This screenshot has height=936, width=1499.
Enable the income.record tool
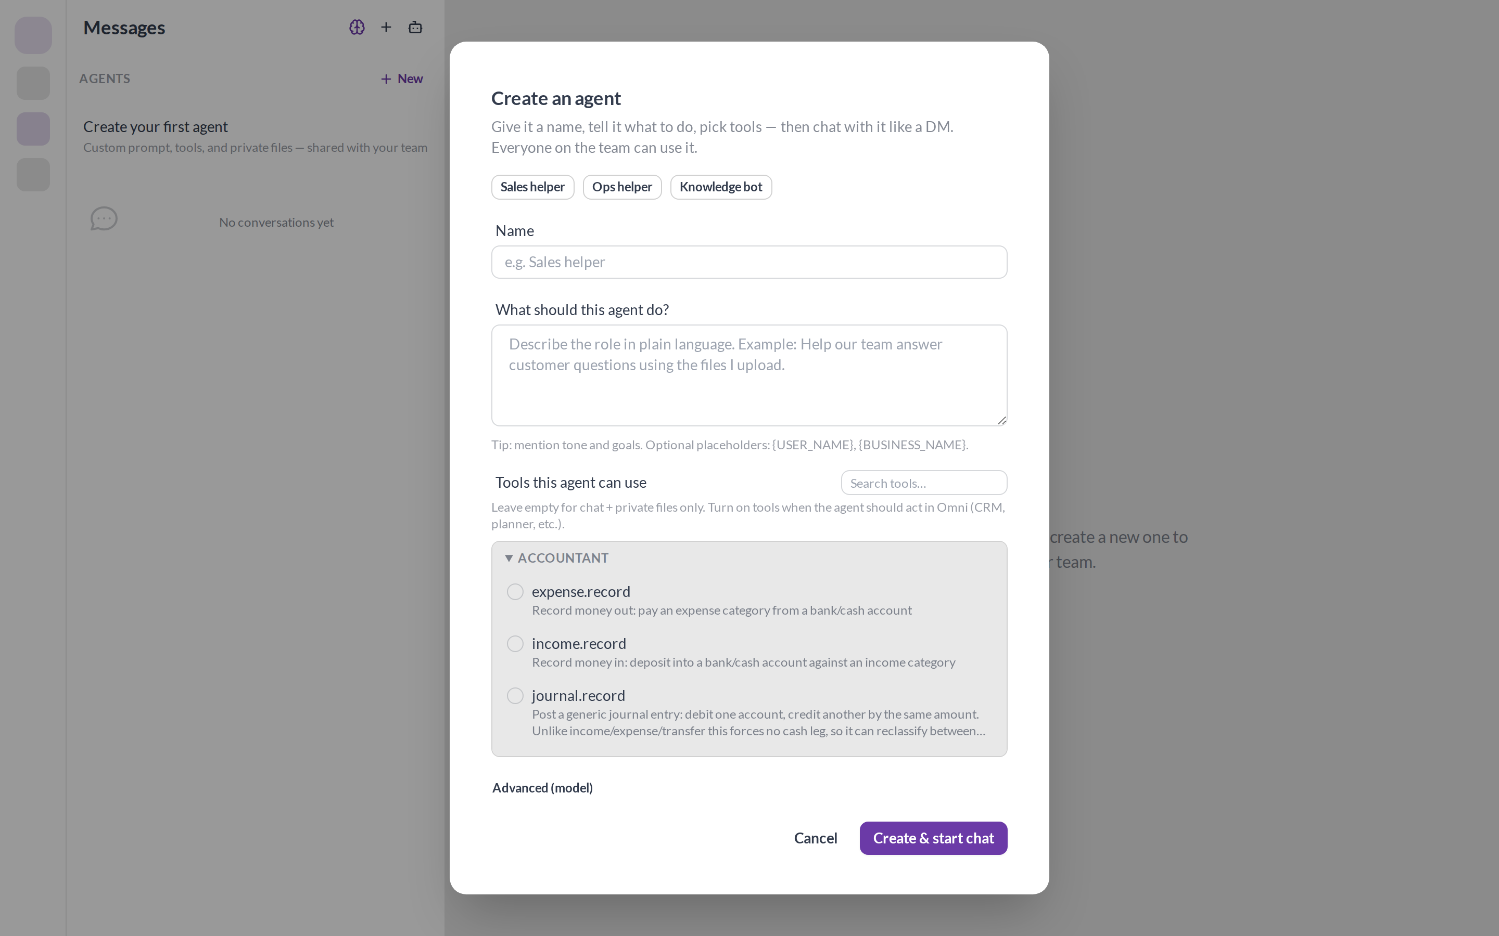tap(515, 644)
